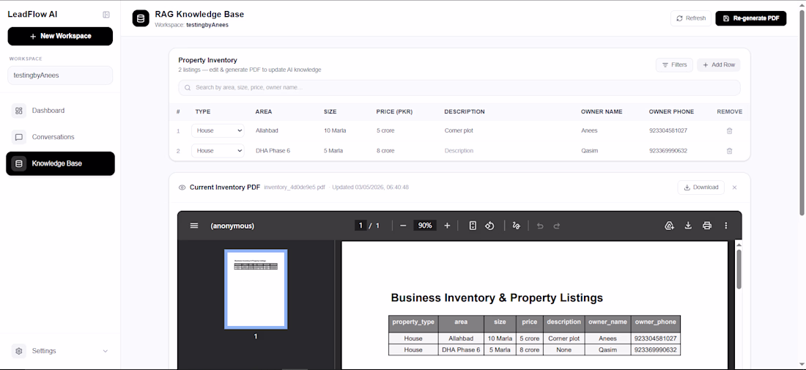
Task: Select the Knowledge Base menu item
Action: (61, 163)
